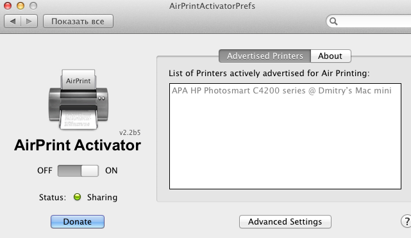
Task: Close the AirPrintActivatorPrefs window
Action: pos(8,6)
